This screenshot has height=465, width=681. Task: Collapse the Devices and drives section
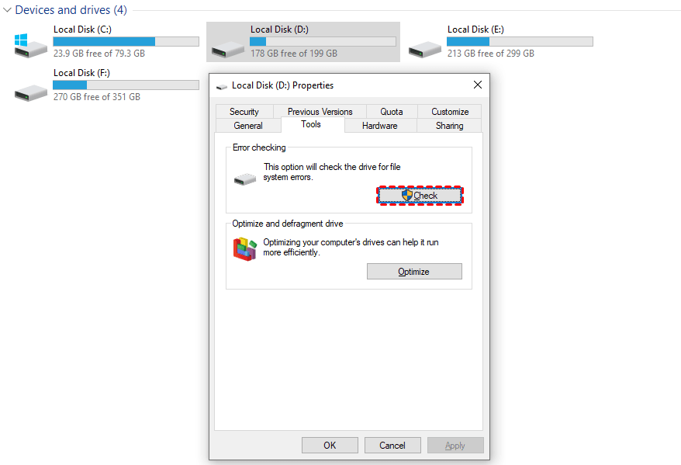click(7, 9)
